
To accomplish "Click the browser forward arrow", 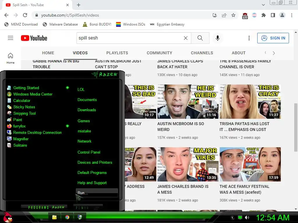I will pos(16,15).
